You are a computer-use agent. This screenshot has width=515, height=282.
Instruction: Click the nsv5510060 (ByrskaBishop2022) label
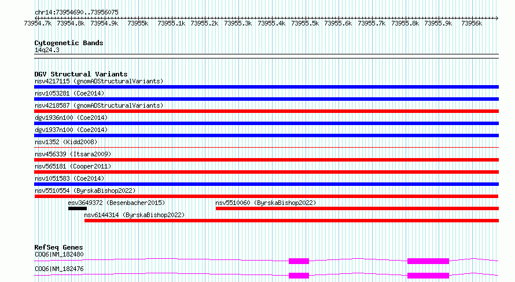(x=266, y=203)
